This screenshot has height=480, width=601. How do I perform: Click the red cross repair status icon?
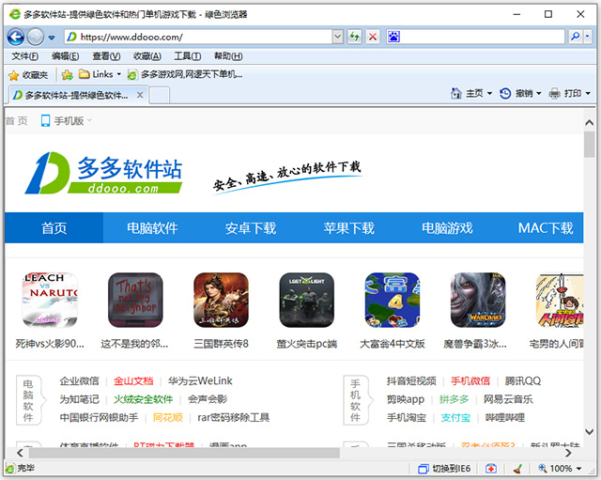click(490, 469)
